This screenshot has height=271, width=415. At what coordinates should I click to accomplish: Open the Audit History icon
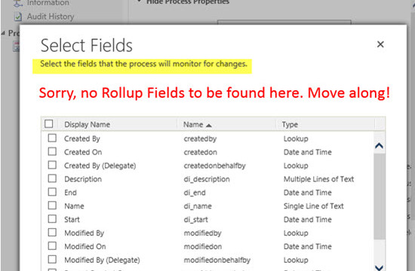point(18,17)
